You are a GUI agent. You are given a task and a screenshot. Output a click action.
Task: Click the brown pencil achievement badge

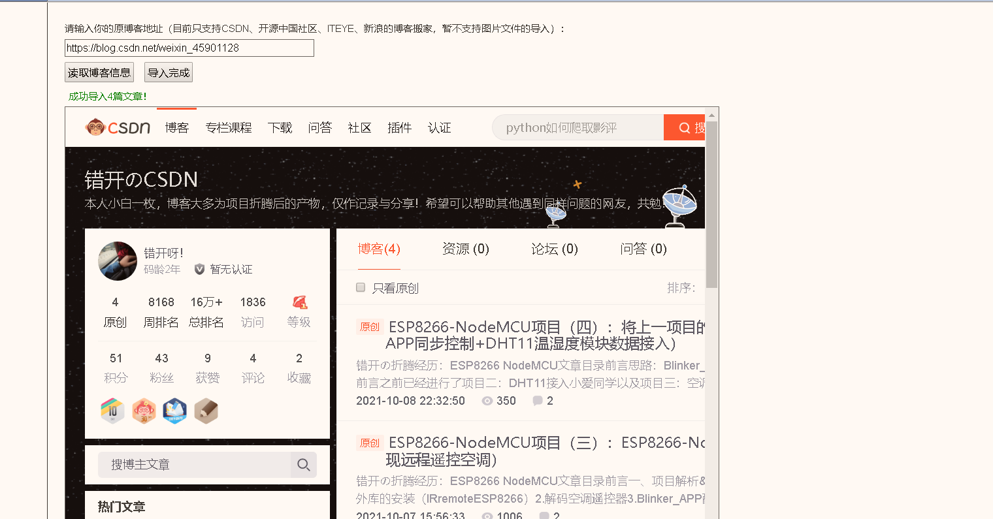tap(206, 411)
